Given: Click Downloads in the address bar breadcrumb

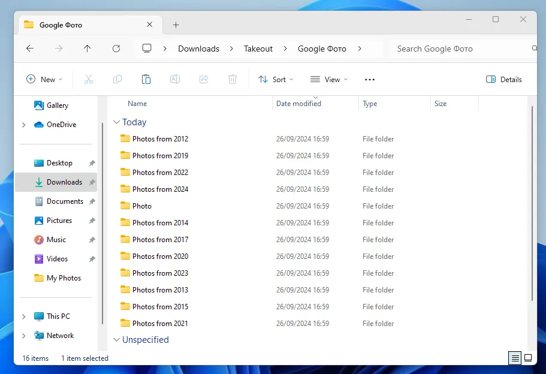Looking at the screenshot, I should 198,49.
